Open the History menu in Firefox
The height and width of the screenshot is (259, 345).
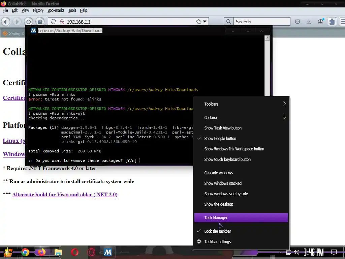point(38,10)
